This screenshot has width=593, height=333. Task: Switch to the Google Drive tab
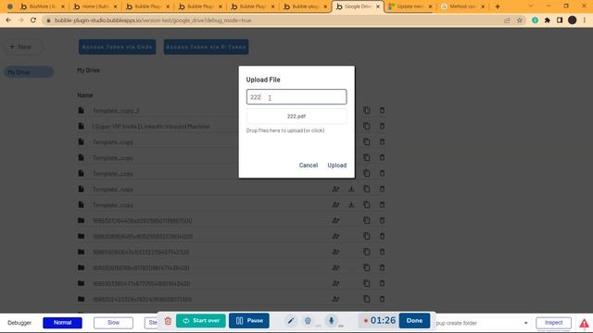pyautogui.click(x=358, y=6)
